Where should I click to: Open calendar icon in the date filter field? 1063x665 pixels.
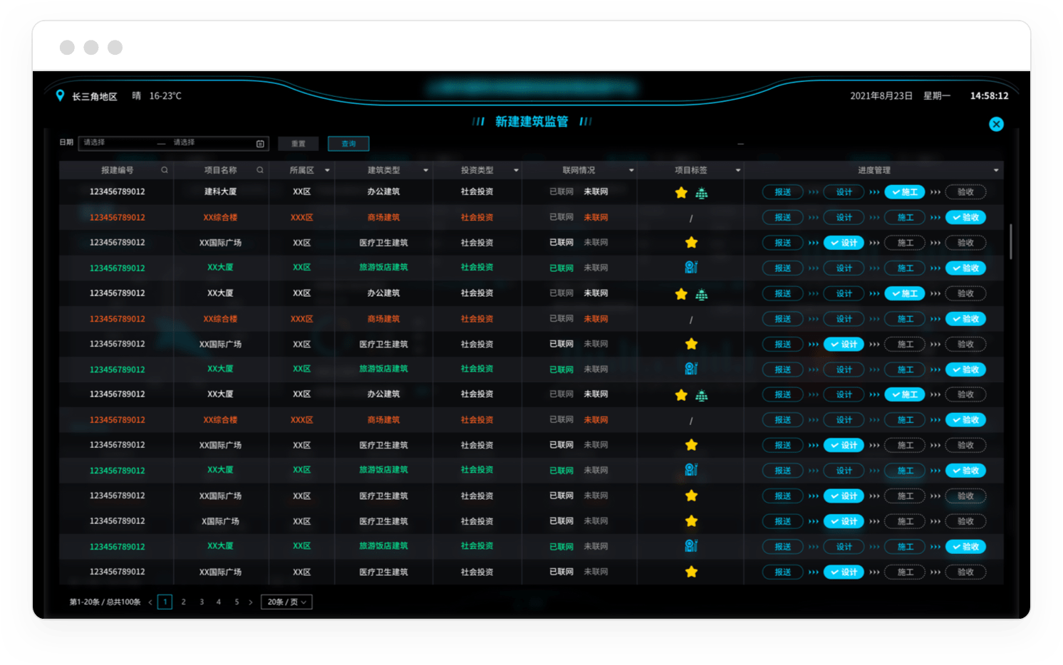point(260,143)
